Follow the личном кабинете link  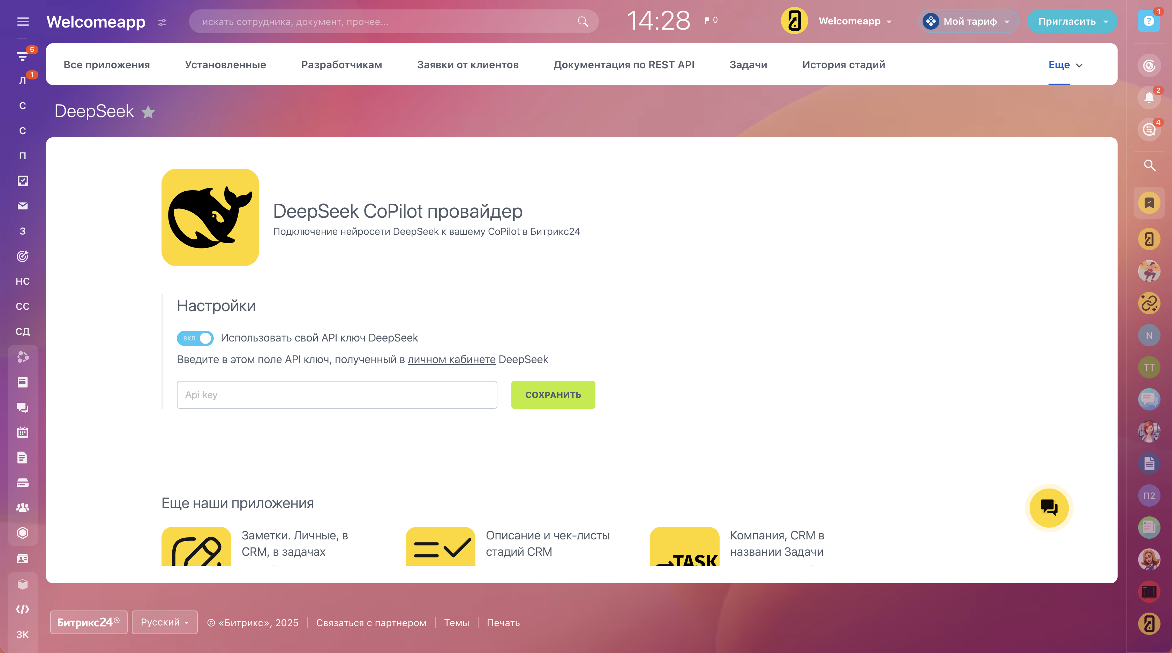click(451, 360)
